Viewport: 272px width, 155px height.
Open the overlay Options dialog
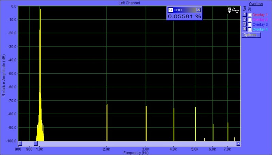pyautogui.click(x=251, y=35)
